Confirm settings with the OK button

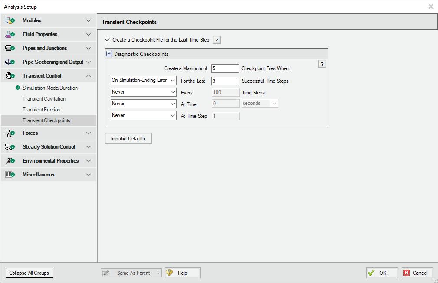pyautogui.click(x=382, y=273)
